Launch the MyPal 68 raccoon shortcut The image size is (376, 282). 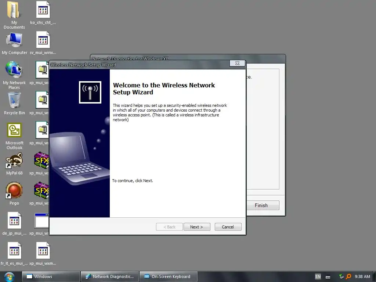click(x=14, y=160)
